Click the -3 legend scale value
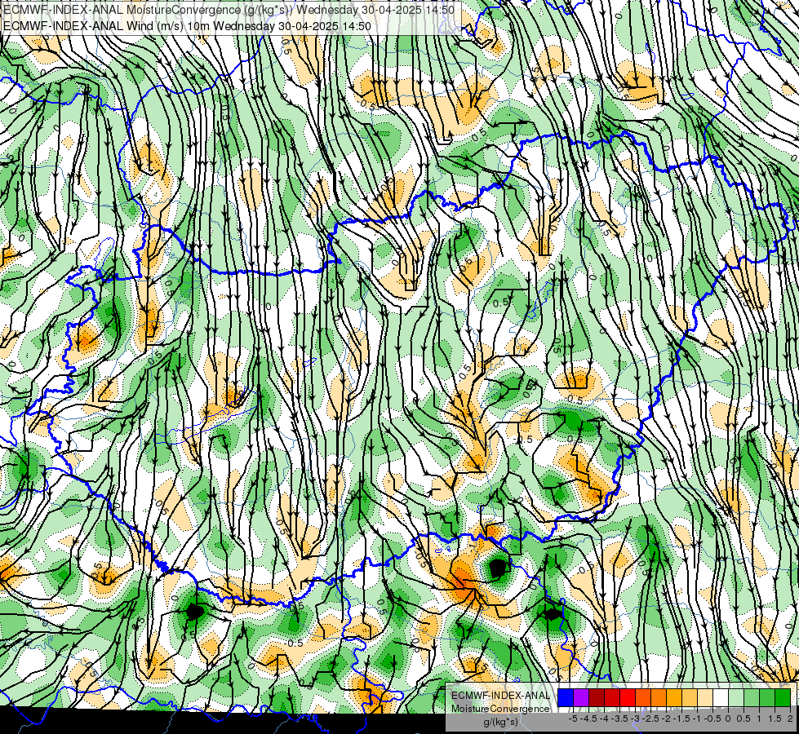The image size is (799, 734). tap(635, 719)
